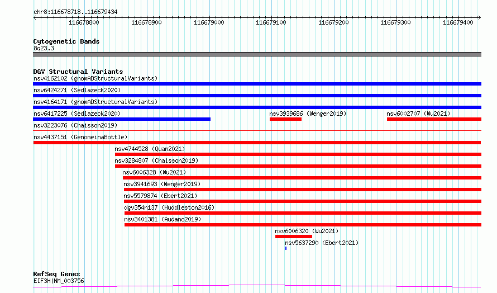The width and height of the screenshot is (497, 293).
Task: Click the nsv5637290 Ebert2021 label
Action: (x=322, y=243)
